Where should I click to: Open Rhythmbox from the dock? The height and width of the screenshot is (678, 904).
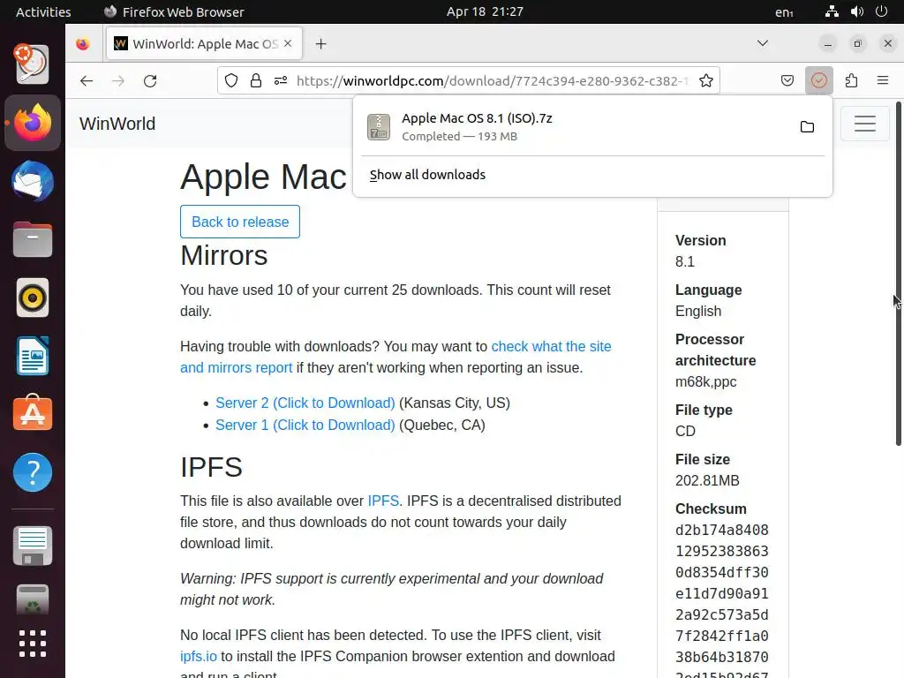(x=33, y=298)
